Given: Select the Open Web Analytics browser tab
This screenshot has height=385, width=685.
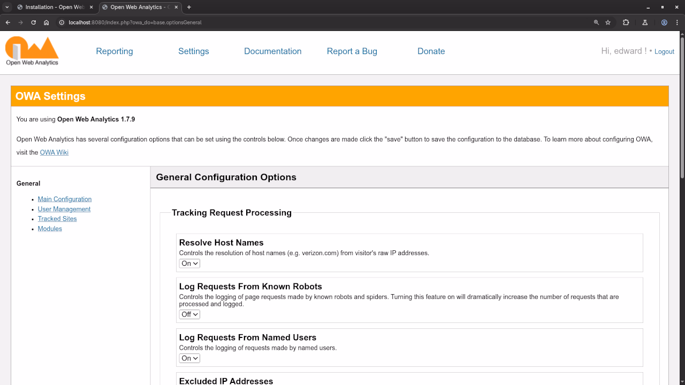Looking at the screenshot, I should point(140,7).
